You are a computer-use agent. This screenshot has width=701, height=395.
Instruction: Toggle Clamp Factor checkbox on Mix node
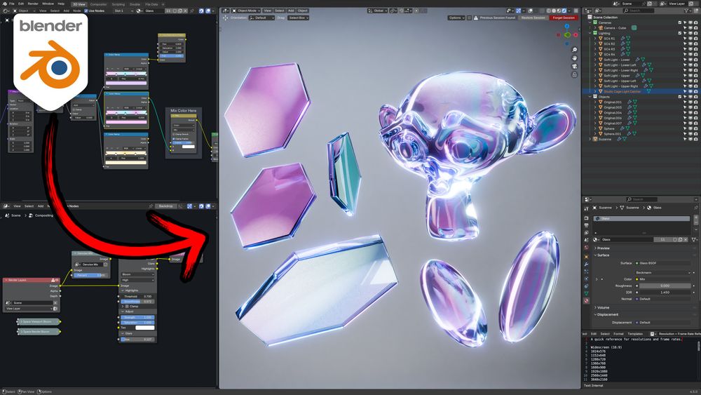coord(173,139)
